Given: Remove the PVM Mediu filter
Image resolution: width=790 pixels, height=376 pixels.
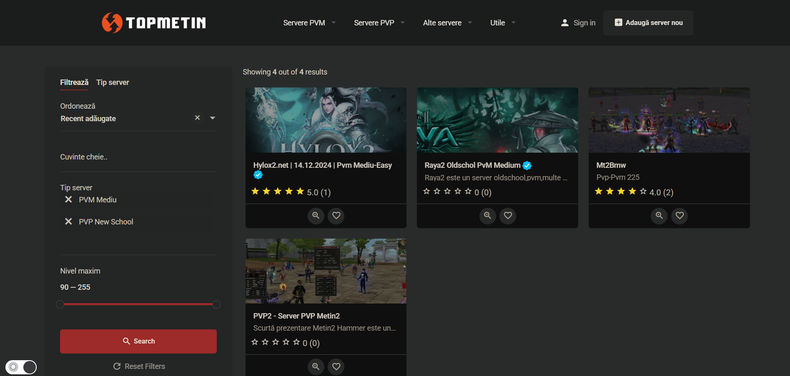Looking at the screenshot, I should (68, 200).
